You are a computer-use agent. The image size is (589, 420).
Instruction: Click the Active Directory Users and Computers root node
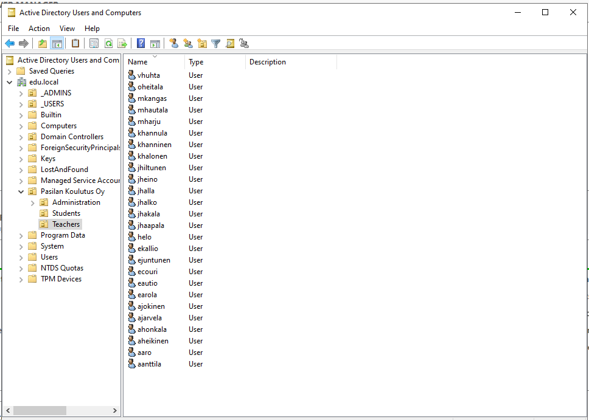click(x=68, y=60)
